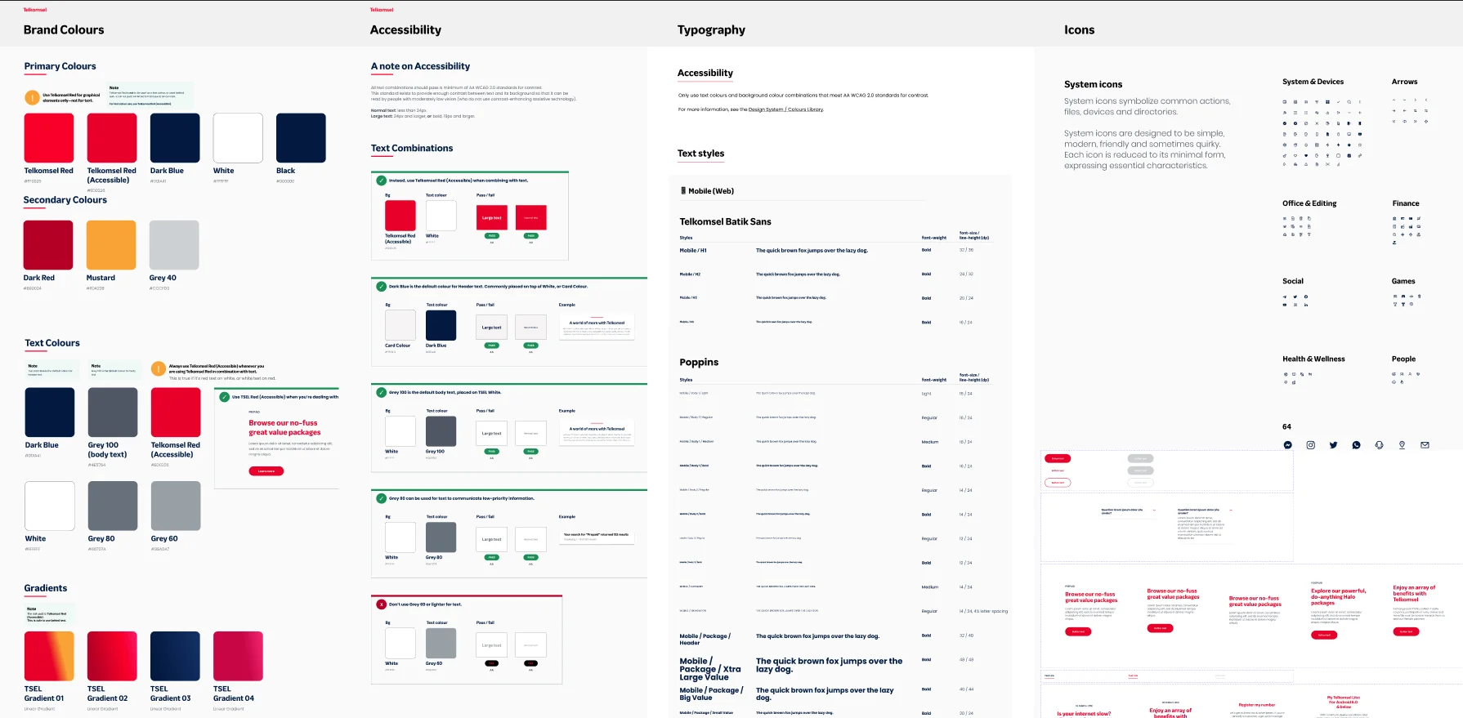Select the TSEL Gradient 04 swatch

coord(238,656)
